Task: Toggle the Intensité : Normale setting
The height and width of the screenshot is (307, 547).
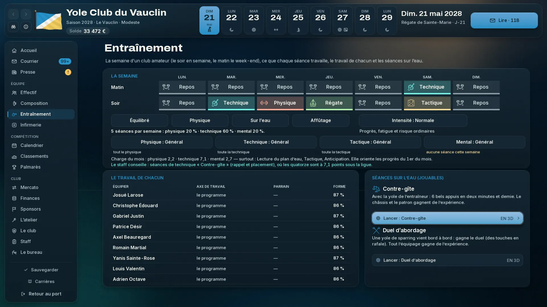Action: [x=413, y=121]
